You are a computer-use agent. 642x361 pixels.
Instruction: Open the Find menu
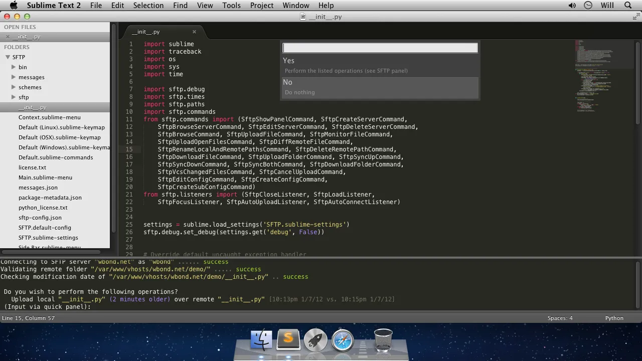click(180, 6)
